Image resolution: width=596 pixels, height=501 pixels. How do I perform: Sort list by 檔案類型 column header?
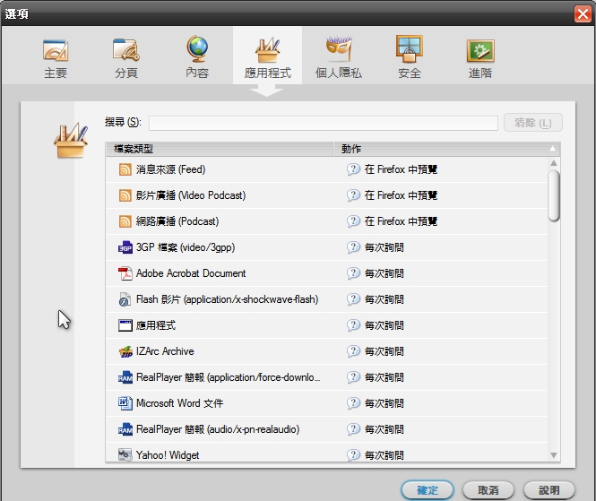click(220, 149)
